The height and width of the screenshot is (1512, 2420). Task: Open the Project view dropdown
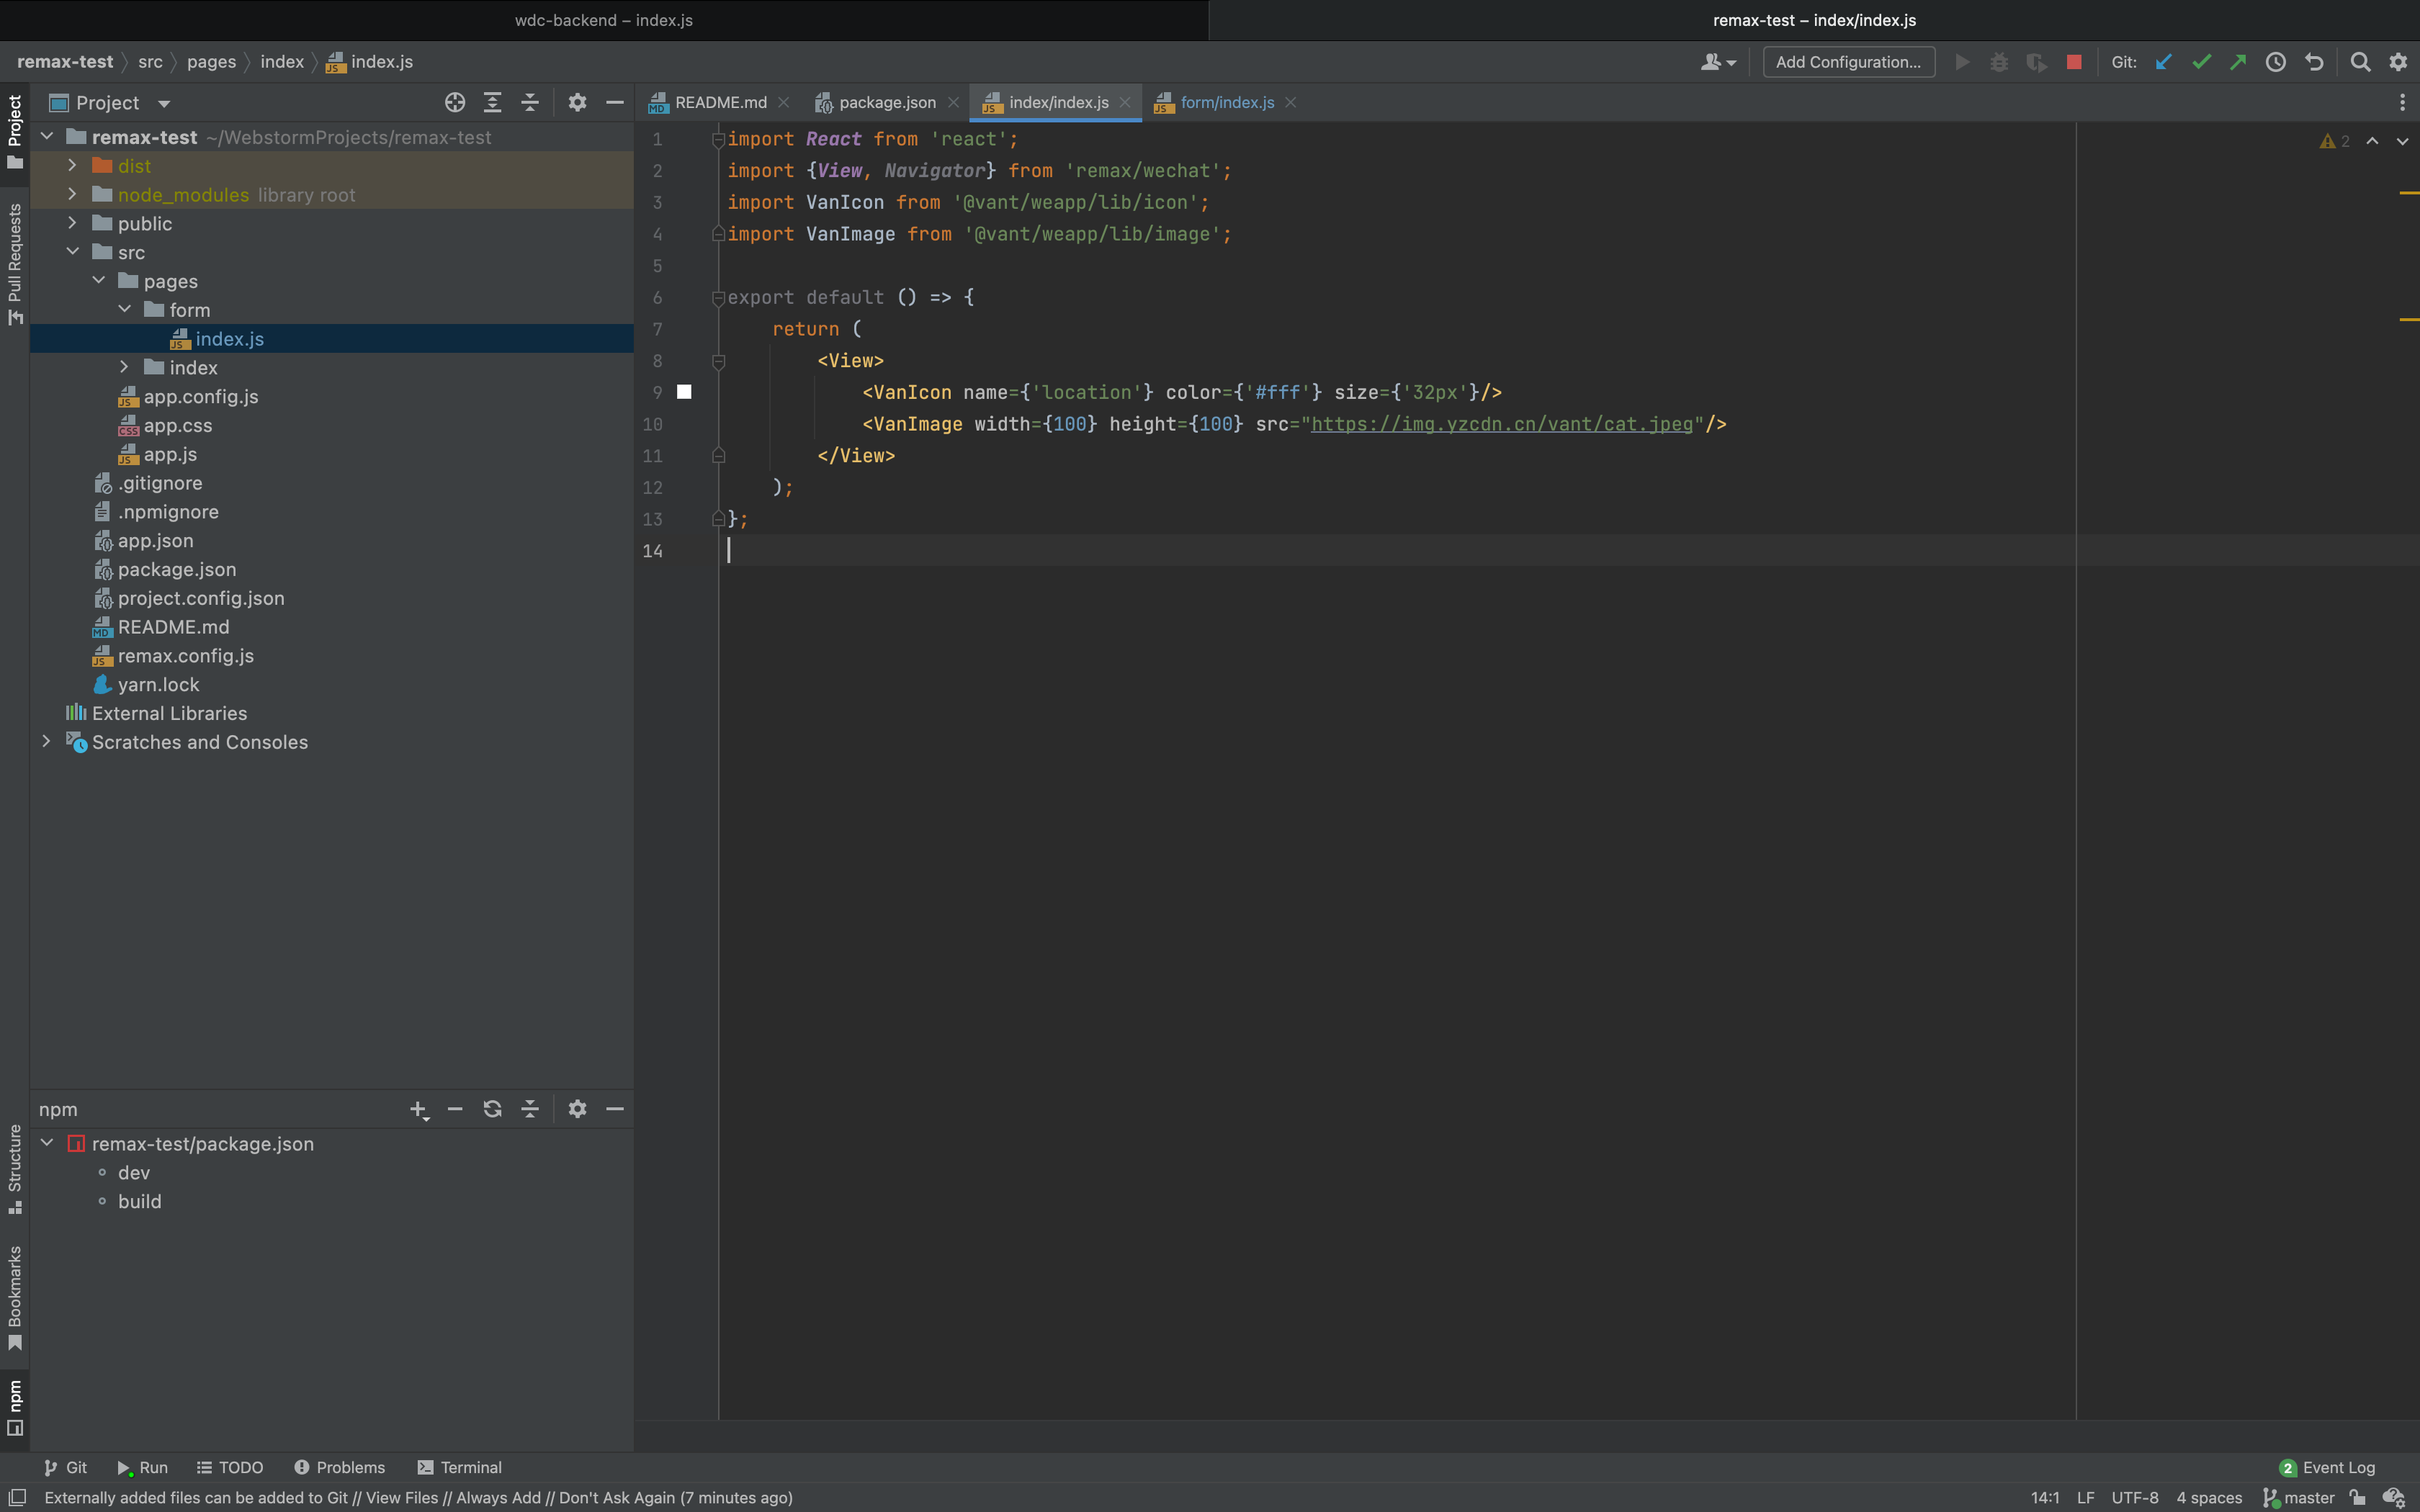click(163, 103)
